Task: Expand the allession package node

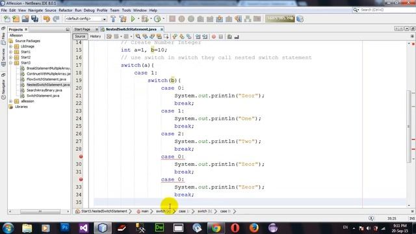Action: [x=11, y=101]
